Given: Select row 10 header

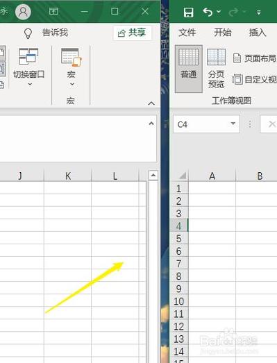Looking at the screenshot, I should [x=179, y=301].
